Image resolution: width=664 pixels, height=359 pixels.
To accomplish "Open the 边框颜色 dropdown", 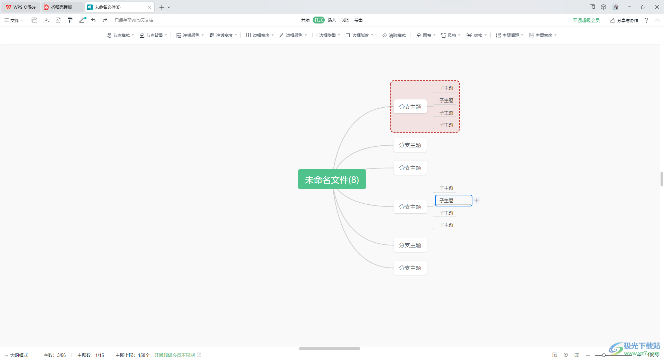I will click(293, 35).
